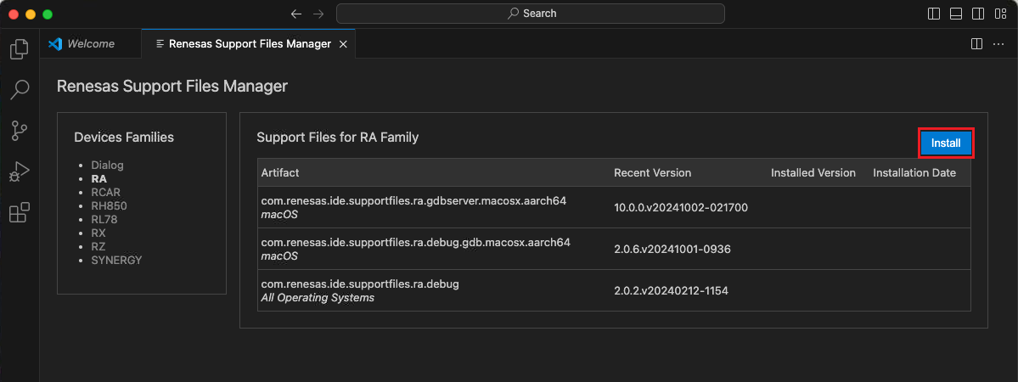Select the Dialog device family
The image size is (1018, 382).
click(x=107, y=165)
